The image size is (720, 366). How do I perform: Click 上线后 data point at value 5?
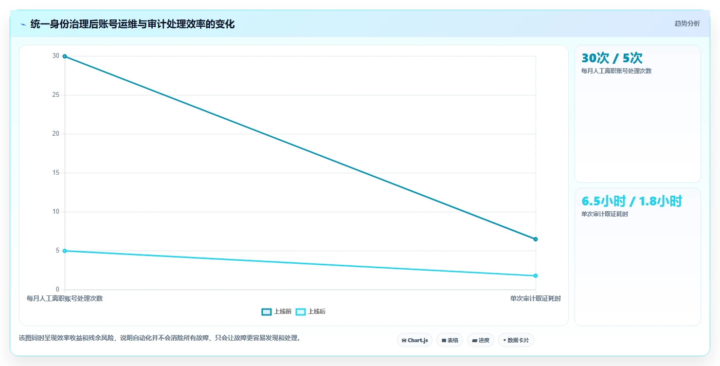(65, 251)
